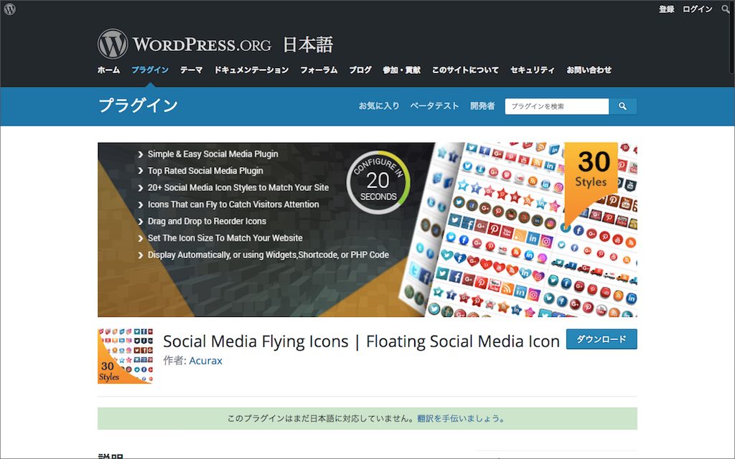The image size is (735, 459).
Task: Open the 参加・貢献 menu item
Action: [x=402, y=70]
